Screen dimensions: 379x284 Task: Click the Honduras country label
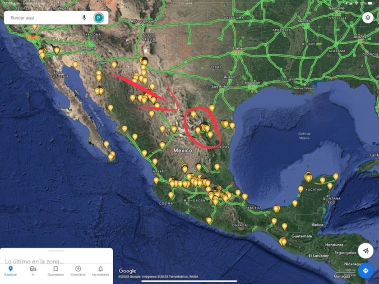334,245
